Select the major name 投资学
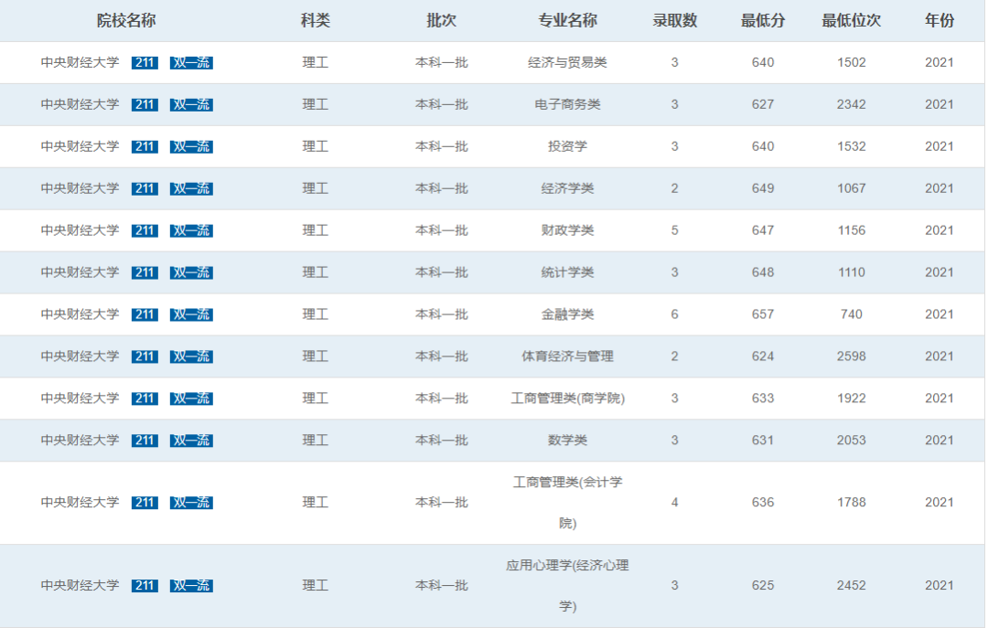The width and height of the screenshot is (988, 628). point(567,146)
